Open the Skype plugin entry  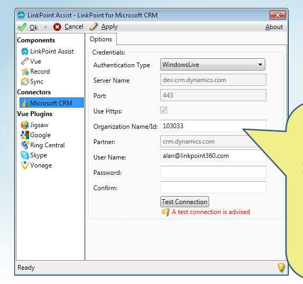pos(38,155)
